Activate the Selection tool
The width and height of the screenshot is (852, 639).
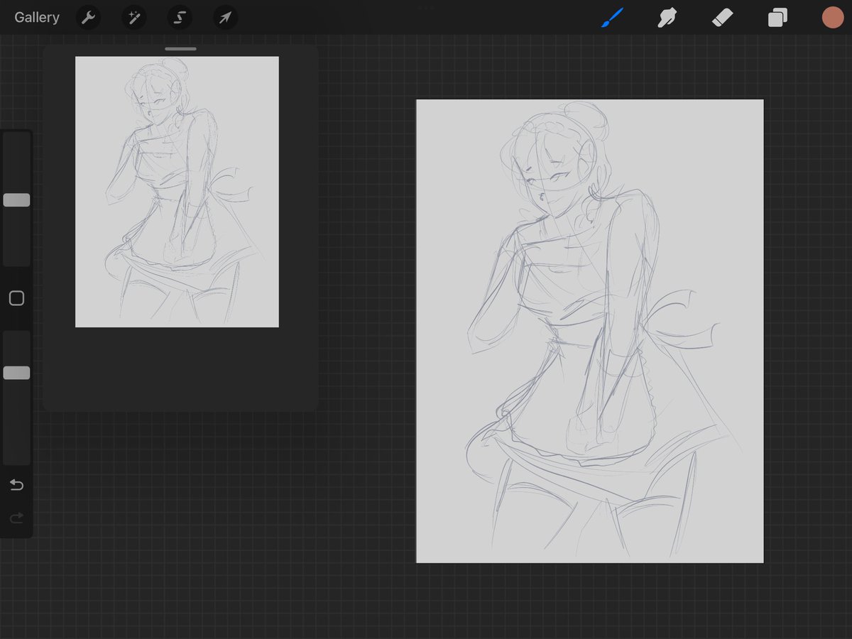[x=180, y=17]
